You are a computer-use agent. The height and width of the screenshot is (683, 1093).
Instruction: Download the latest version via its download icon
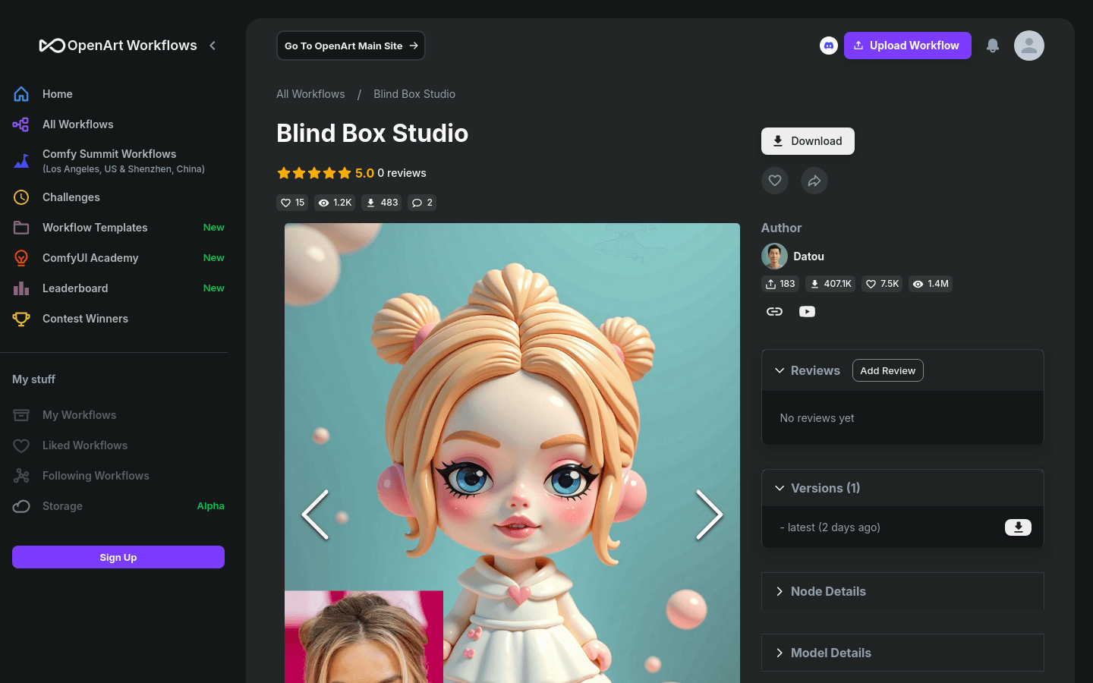1018,527
